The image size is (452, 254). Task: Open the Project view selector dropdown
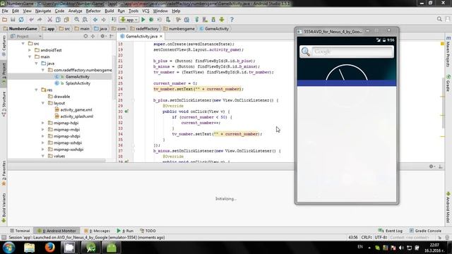click(26, 36)
